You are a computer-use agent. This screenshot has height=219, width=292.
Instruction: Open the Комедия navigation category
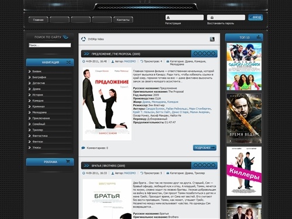point(38,100)
